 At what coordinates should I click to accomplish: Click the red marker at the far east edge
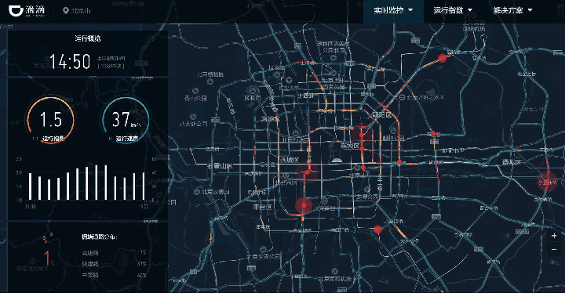tap(548, 182)
